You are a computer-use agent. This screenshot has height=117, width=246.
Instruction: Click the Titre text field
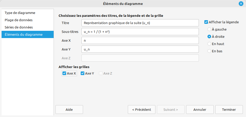coord(140,23)
